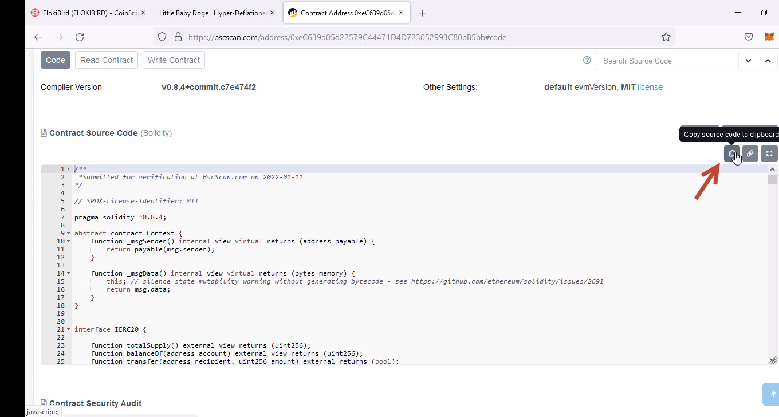Copy source code to clipboard
This screenshot has height=417, width=779.
(731, 154)
